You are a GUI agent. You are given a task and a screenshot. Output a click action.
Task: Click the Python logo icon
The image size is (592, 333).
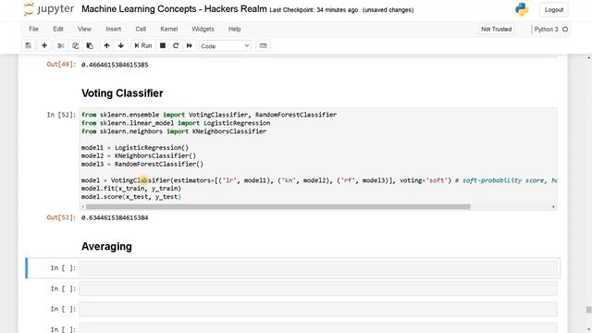522,9
